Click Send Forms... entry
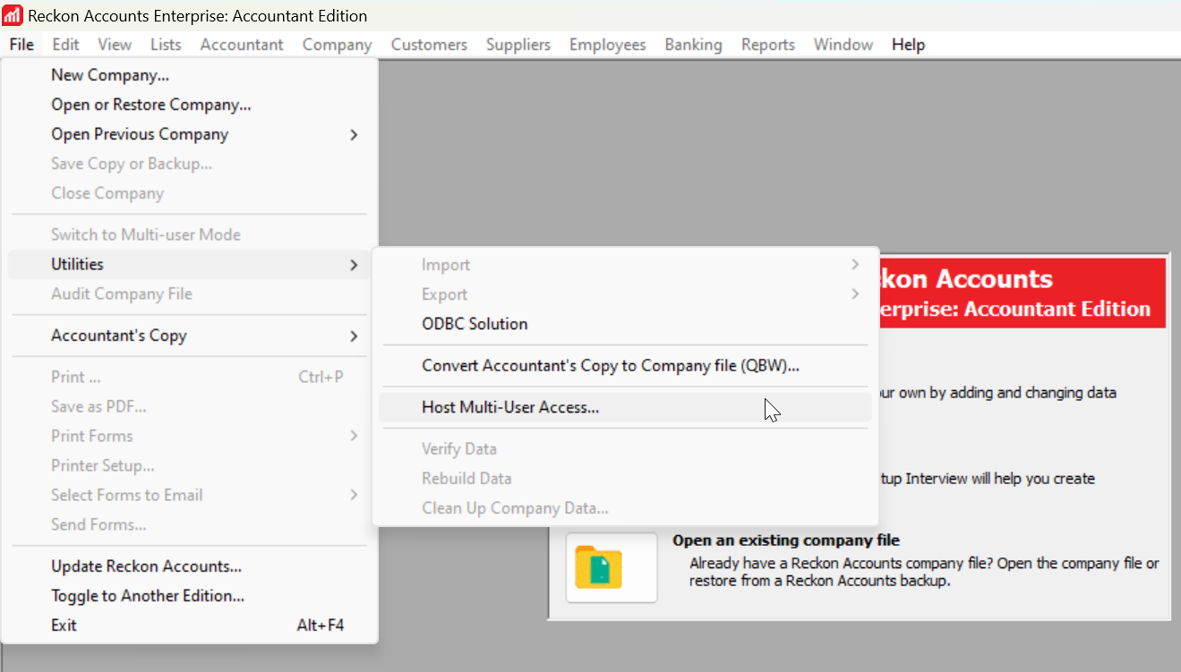Image resolution: width=1181 pixels, height=672 pixels. point(189,524)
